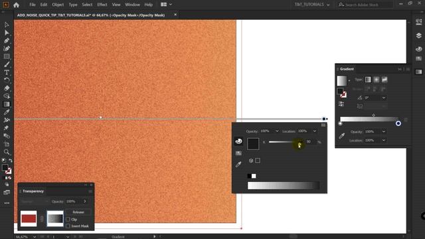
Task: Switch to Swatches view in popup
Action: 238,153
